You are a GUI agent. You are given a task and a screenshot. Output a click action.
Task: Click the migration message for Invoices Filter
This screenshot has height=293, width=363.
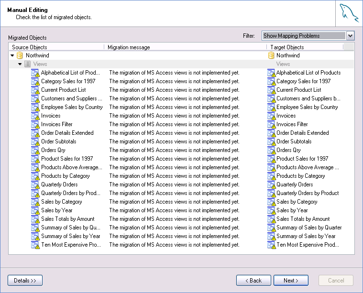tap(174, 125)
